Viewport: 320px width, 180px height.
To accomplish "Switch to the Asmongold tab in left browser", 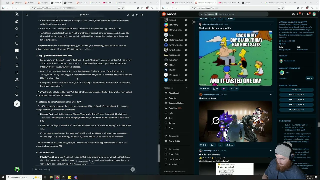I will point(43,3).
